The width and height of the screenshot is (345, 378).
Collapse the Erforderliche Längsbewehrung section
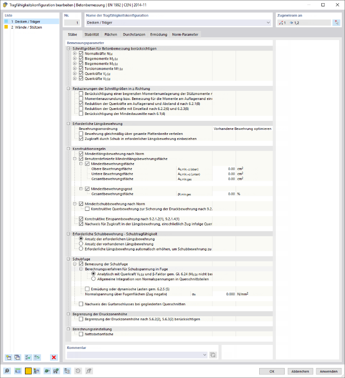coord(69,124)
